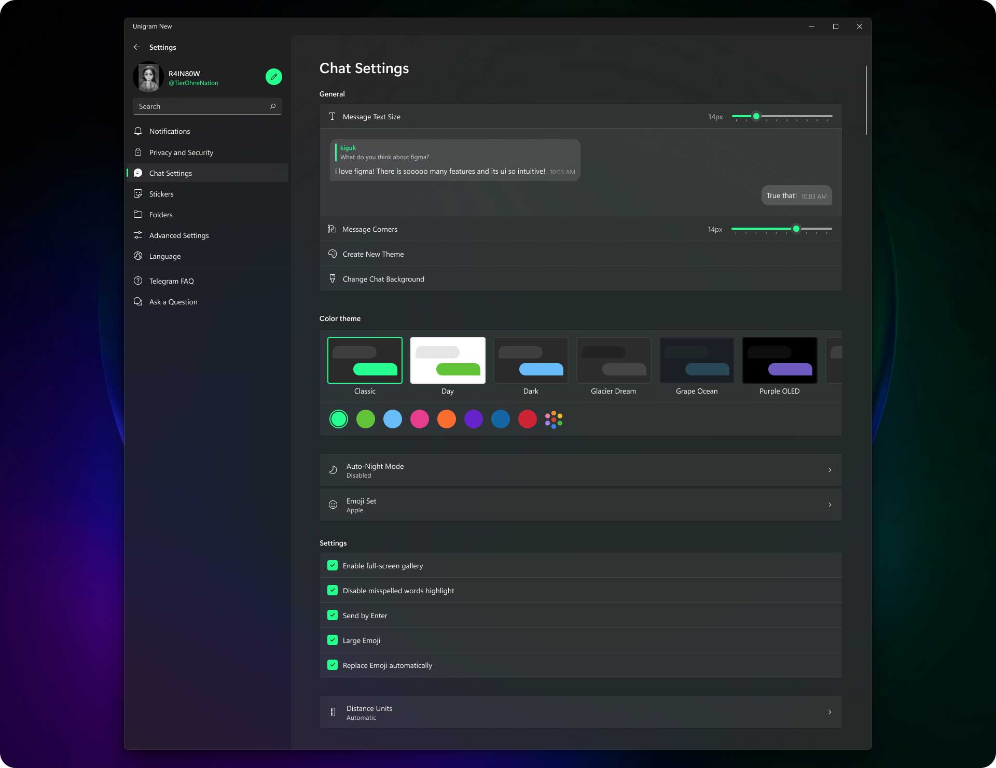Click the Language globe icon
996x768 pixels.
(x=138, y=256)
